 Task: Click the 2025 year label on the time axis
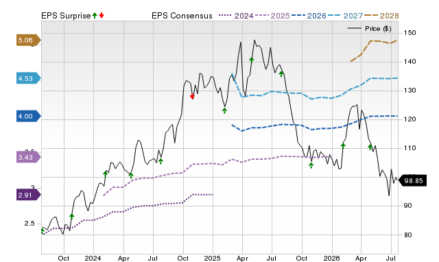[x=212, y=258]
